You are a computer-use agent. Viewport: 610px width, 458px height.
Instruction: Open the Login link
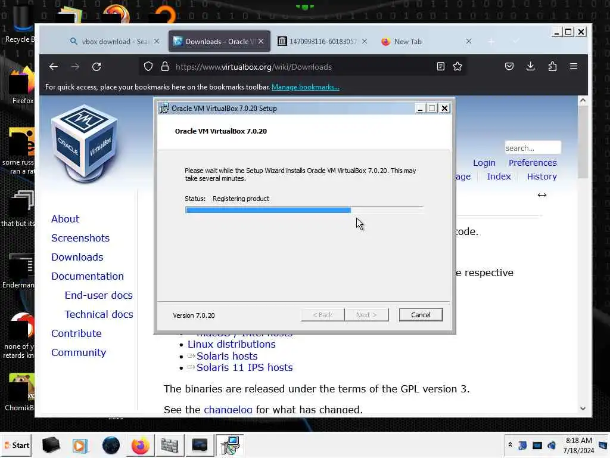[484, 163]
